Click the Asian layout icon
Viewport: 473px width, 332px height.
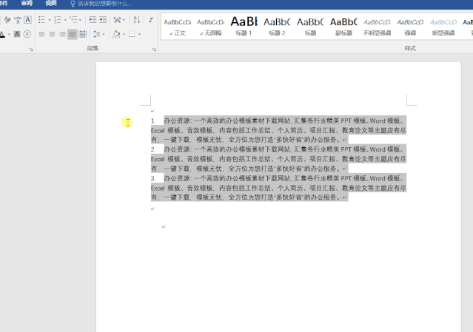[117, 20]
